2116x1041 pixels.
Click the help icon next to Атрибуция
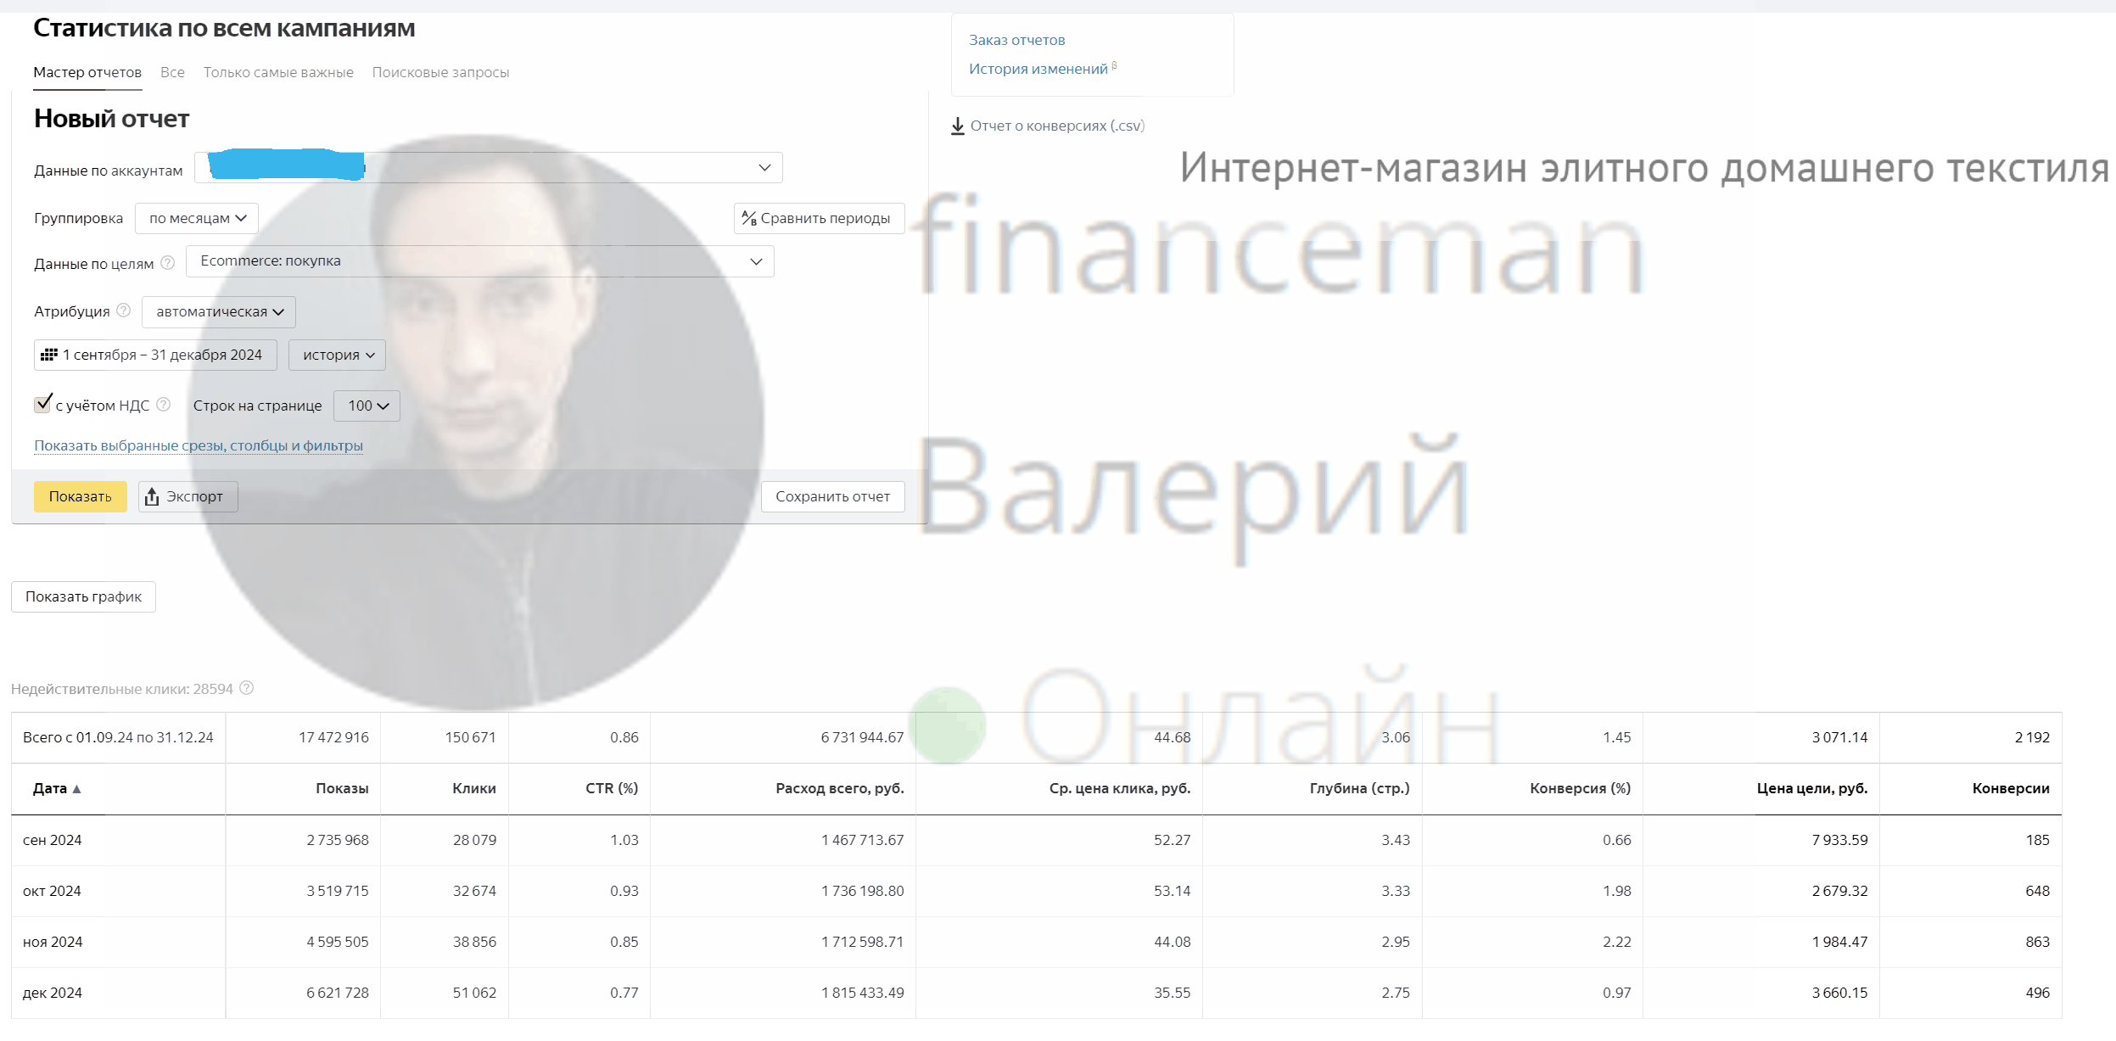[x=124, y=311]
